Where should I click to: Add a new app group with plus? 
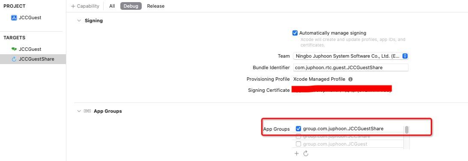click(x=296, y=153)
